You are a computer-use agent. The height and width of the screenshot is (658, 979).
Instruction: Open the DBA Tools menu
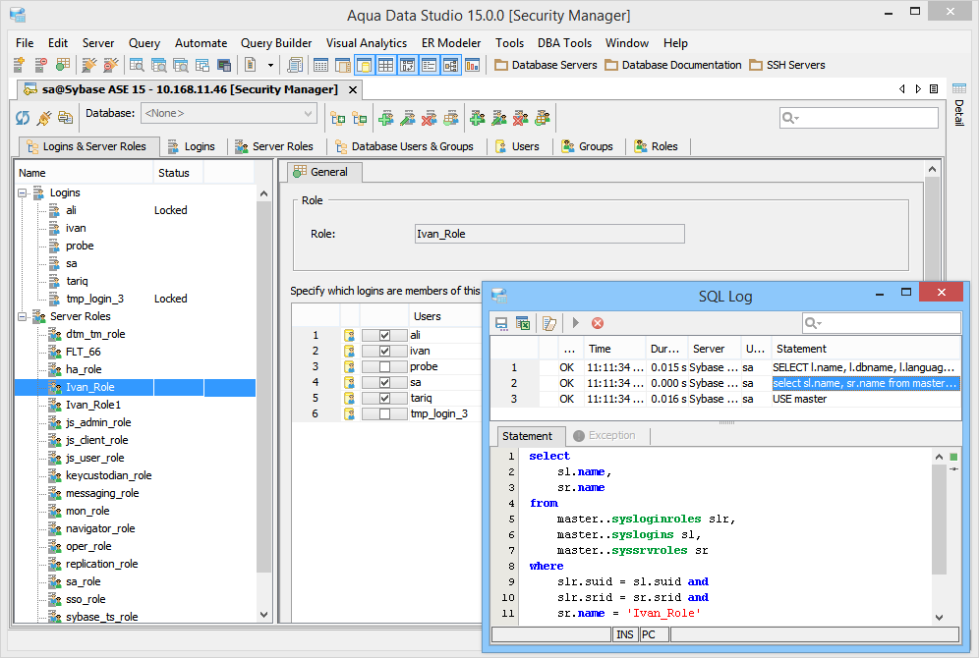(x=564, y=43)
